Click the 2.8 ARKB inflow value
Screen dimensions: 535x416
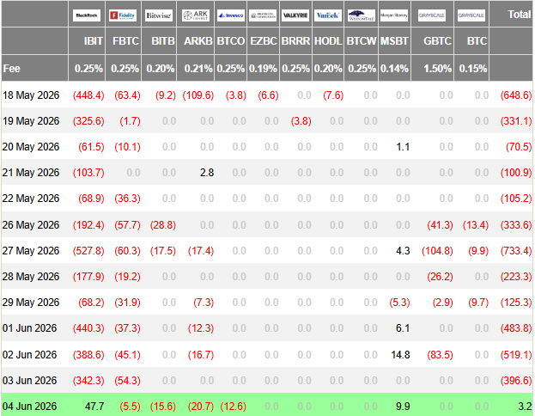tap(207, 173)
